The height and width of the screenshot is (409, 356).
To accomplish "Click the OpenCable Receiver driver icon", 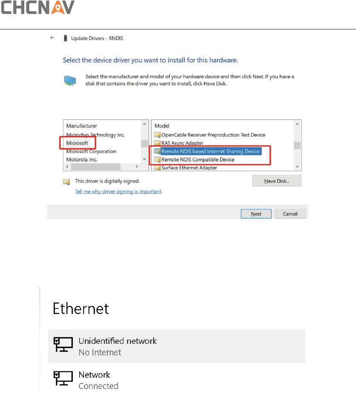I will pyautogui.click(x=157, y=135).
